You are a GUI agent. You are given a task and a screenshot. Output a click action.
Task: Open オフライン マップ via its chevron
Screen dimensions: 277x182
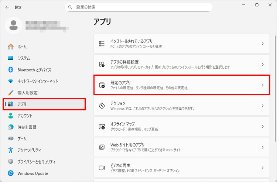263,126
